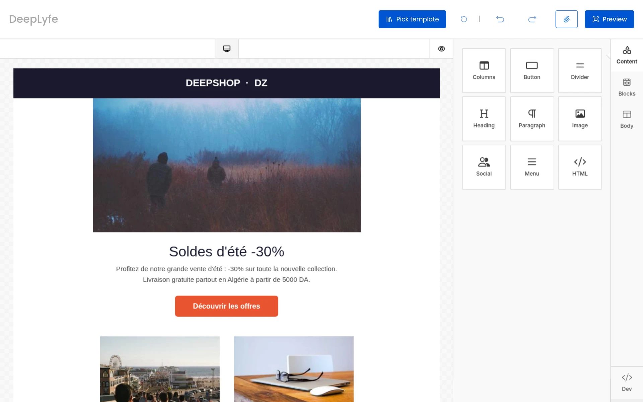The width and height of the screenshot is (643, 402).
Task: Choose the Heading content block
Action: (x=484, y=119)
